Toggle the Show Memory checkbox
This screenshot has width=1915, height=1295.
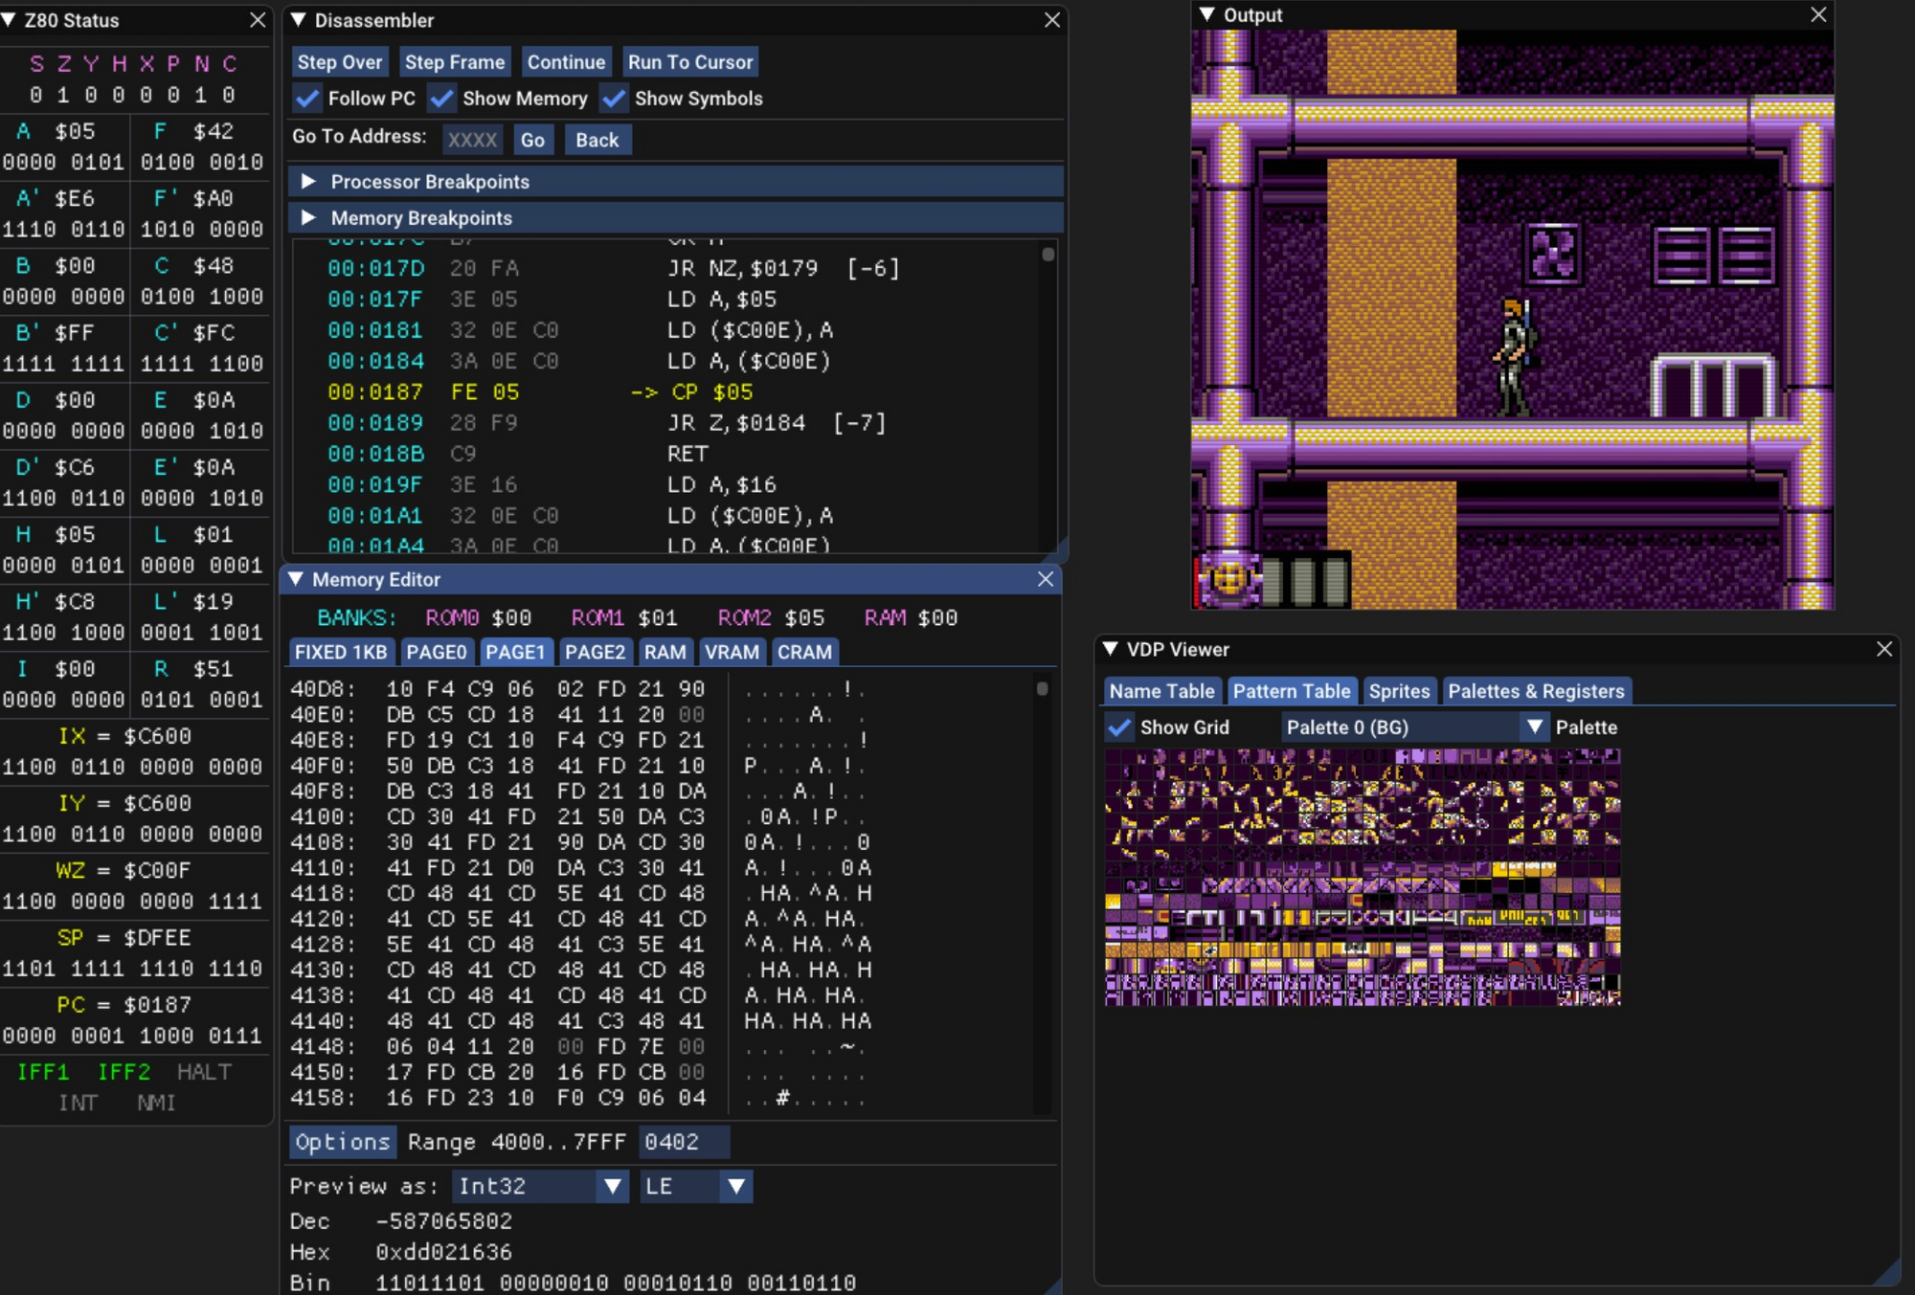[x=441, y=99]
